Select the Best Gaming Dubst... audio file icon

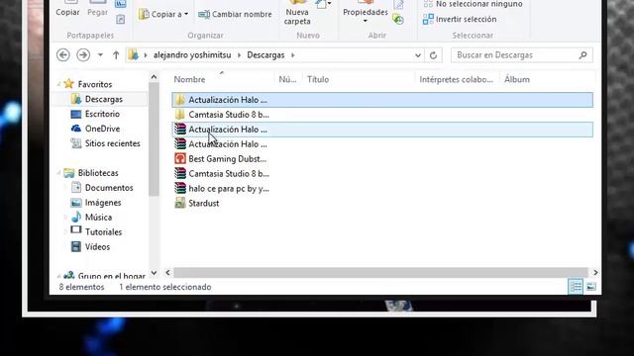pos(180,158)
